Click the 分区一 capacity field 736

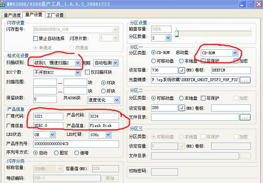click(x=164, y=70)
